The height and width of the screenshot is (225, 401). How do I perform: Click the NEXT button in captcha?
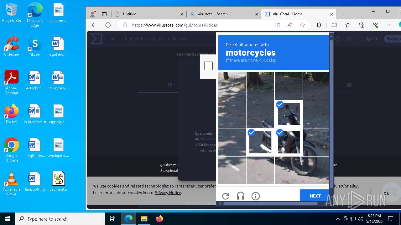point(315,196)
